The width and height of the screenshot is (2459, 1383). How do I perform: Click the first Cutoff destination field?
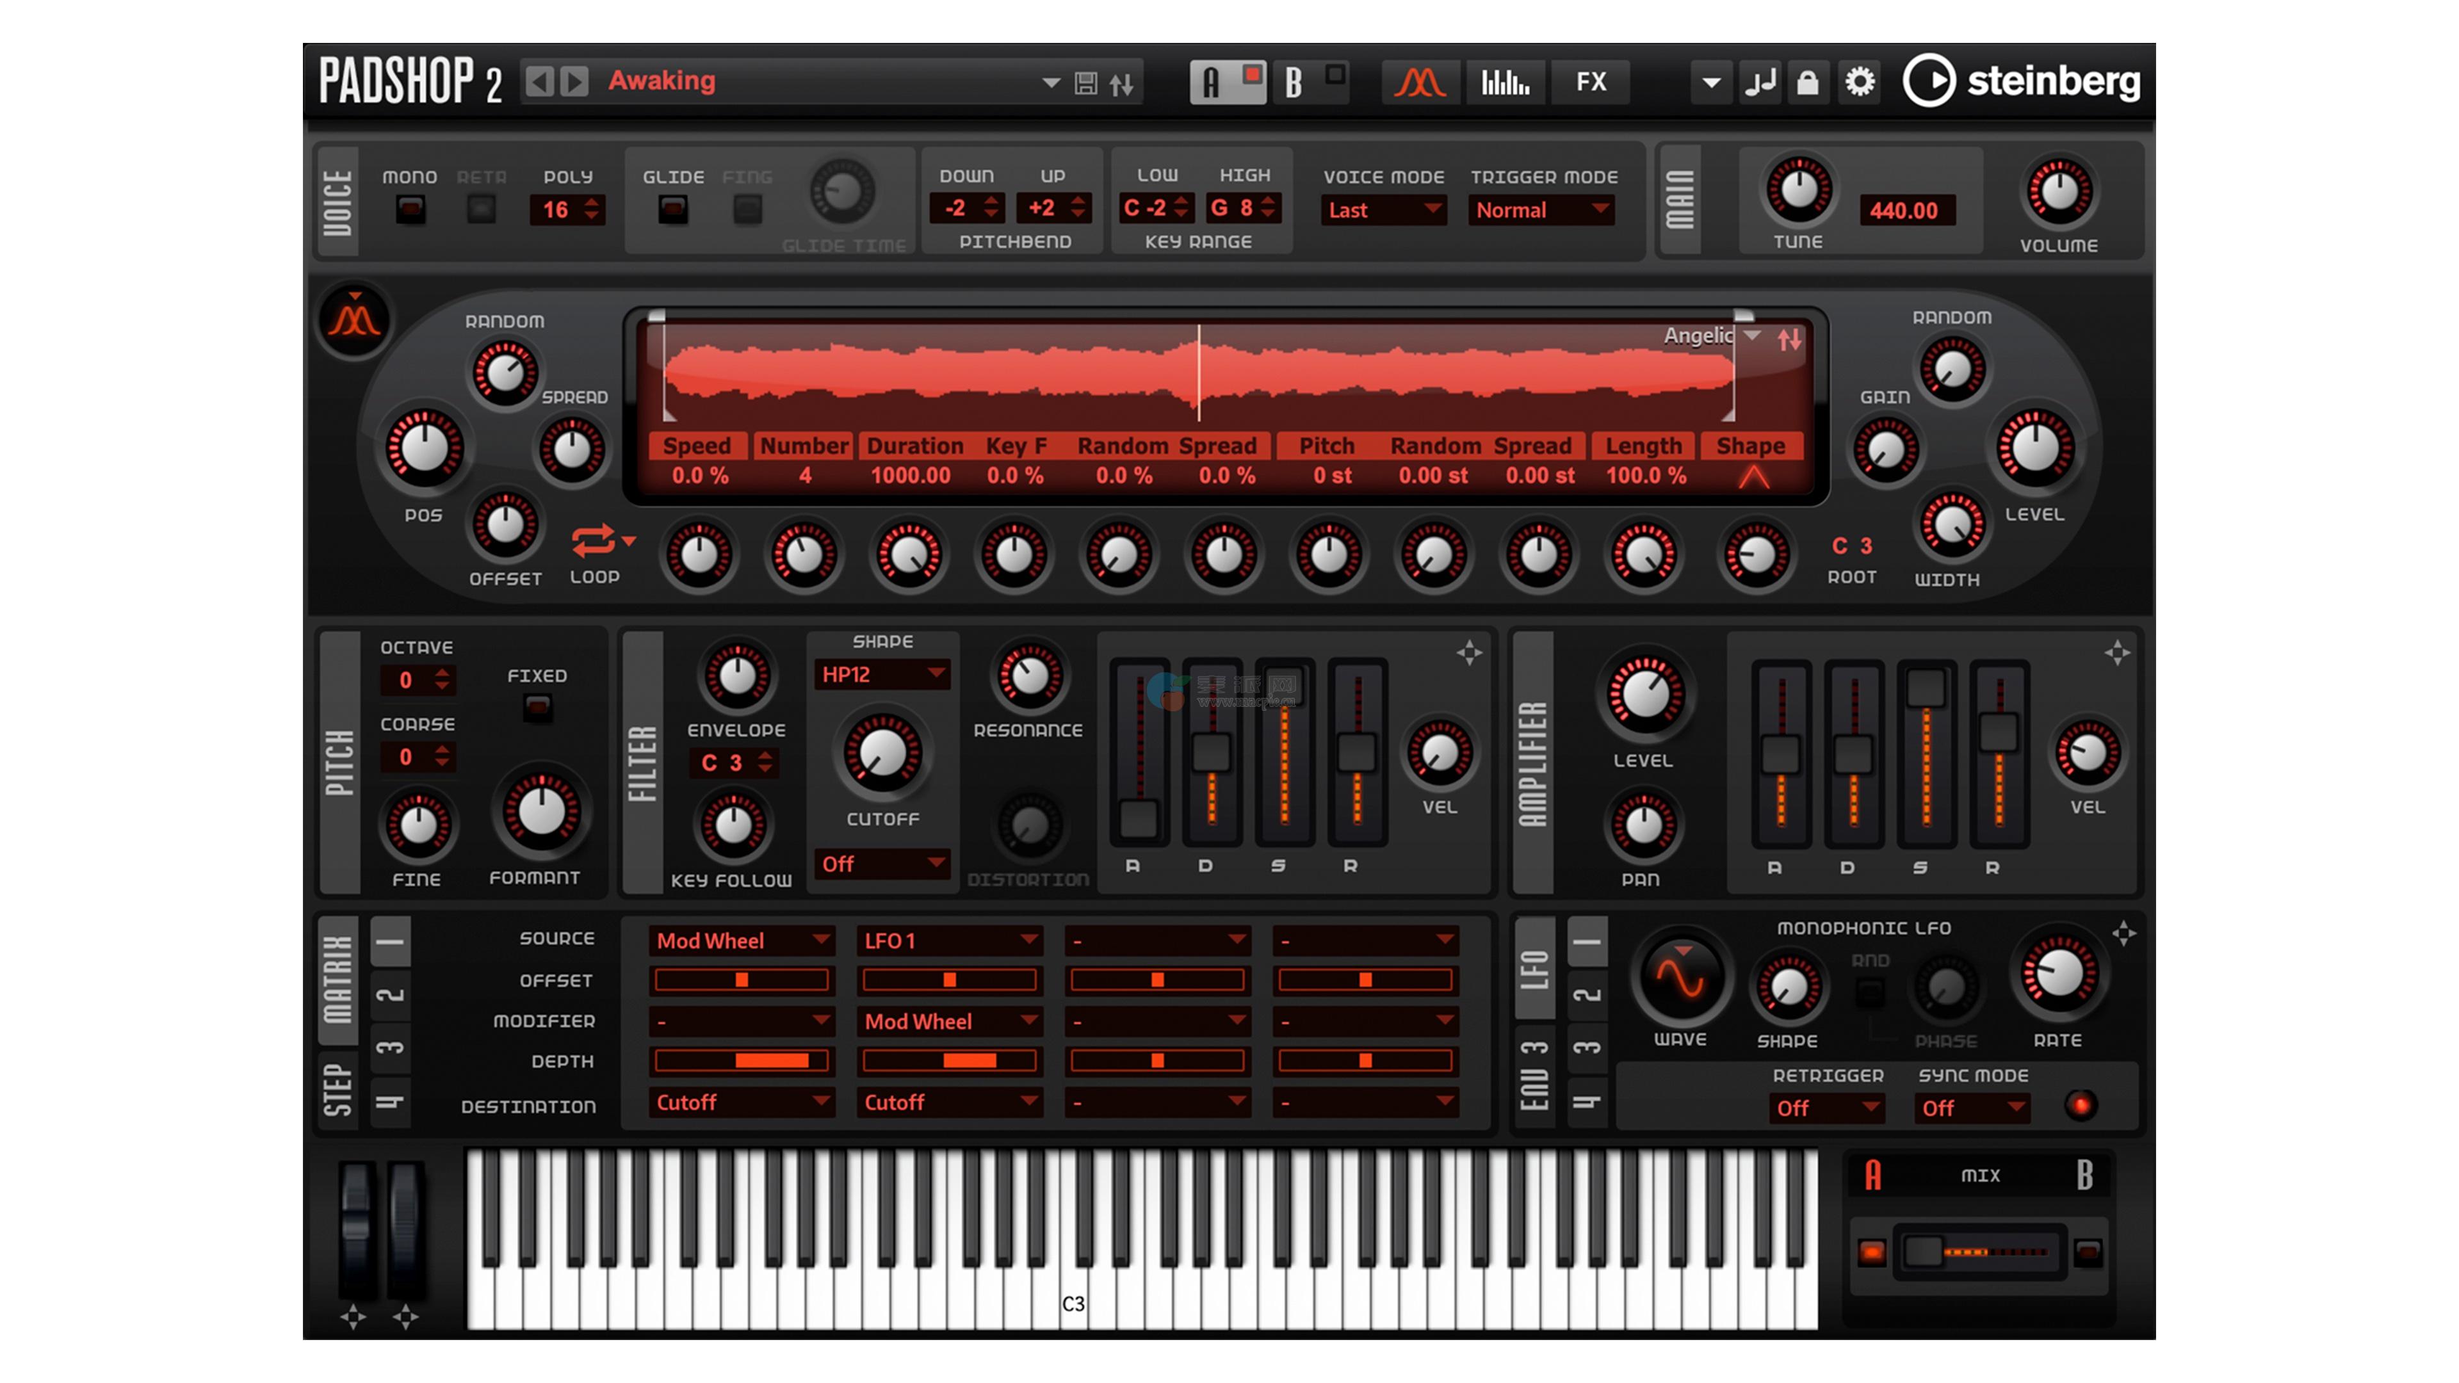(x=742, y=1103)
